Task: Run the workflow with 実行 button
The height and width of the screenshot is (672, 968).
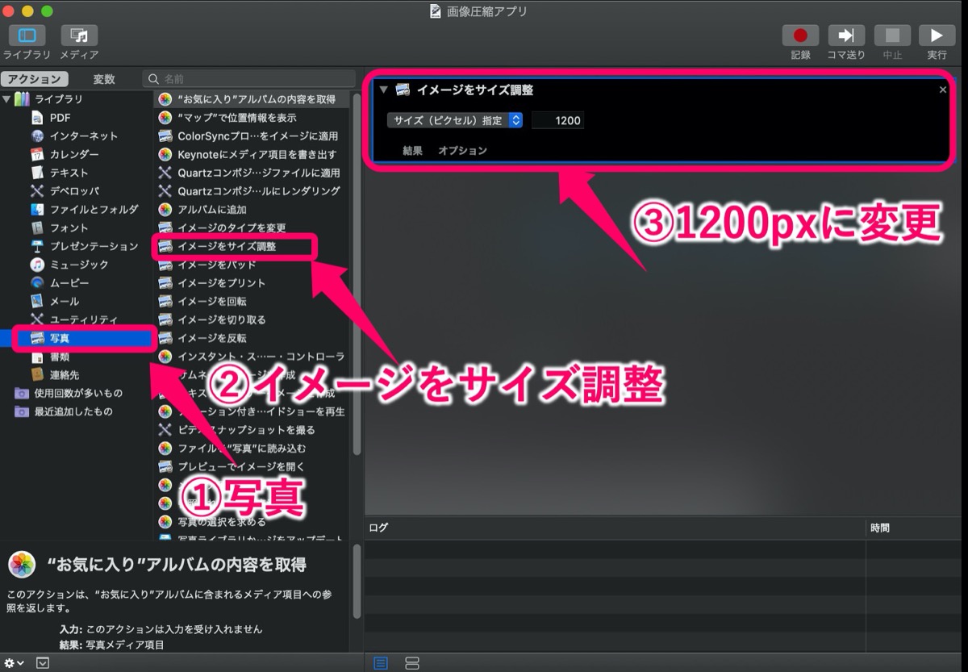Action: 937,35
